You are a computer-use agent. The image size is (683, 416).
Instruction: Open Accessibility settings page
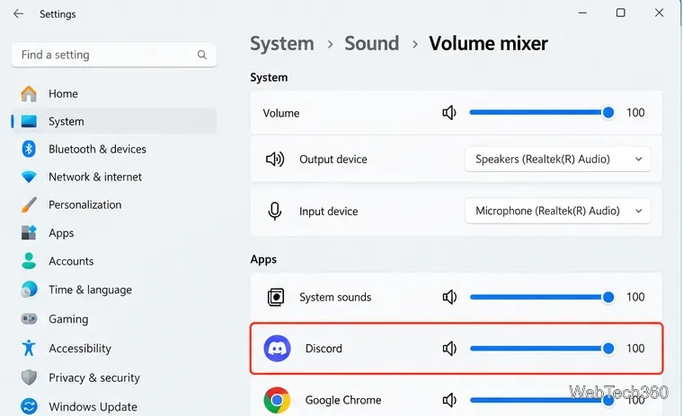(x=114, y=348)
